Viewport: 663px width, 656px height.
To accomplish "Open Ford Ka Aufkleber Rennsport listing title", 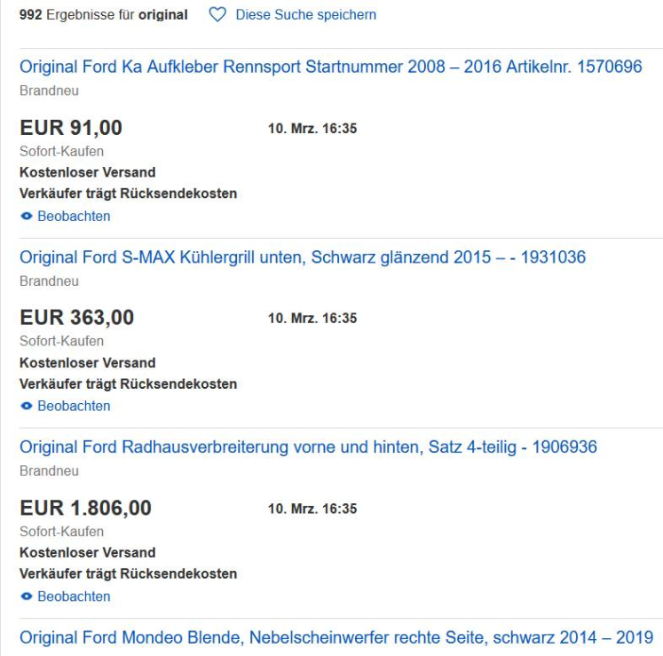I will 331,67.
